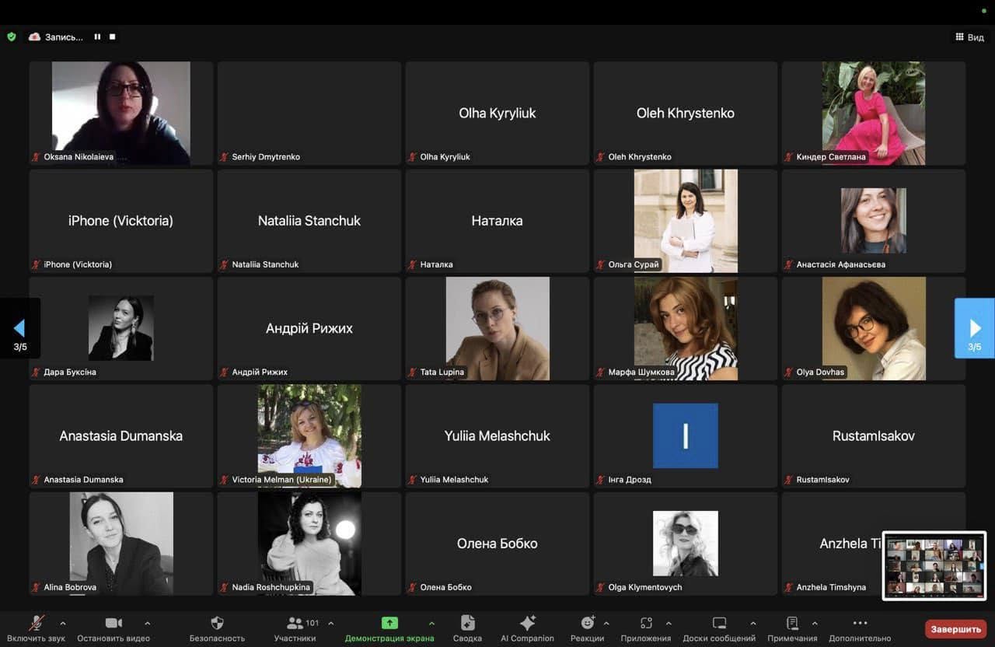Image resolution: width=995 pixels, height=647 pixels.
Task: Open the View (Вид) layout menu
Action: point(969,37)
